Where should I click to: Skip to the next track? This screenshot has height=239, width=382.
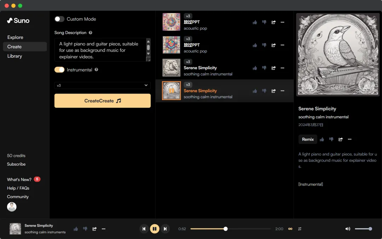(x=165, y=229)
